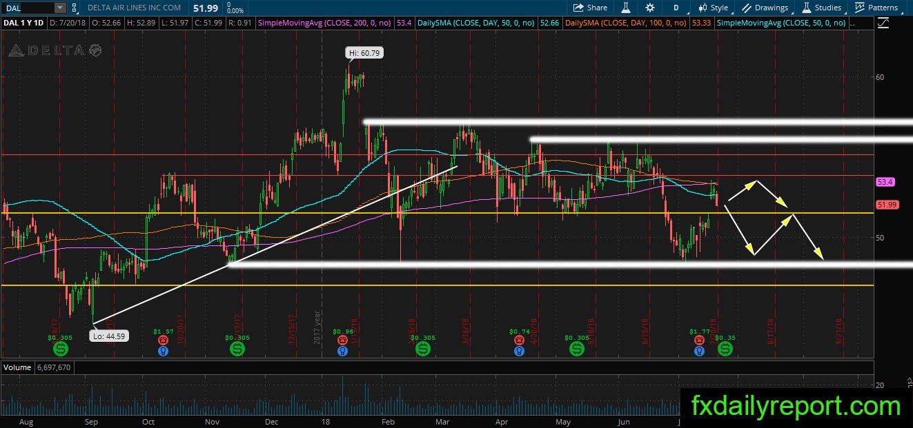The image size is (913, 428).
Task: Click the chart mode icon right of study labels
Action: click(x=884, y=23)
